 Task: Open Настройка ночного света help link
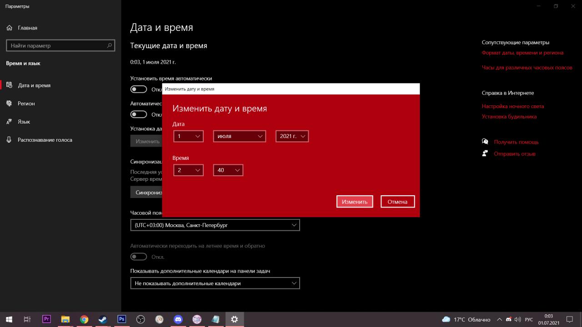tap(513, 106)
